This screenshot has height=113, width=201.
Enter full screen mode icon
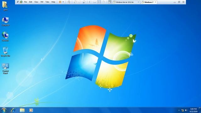coord(99,2)
